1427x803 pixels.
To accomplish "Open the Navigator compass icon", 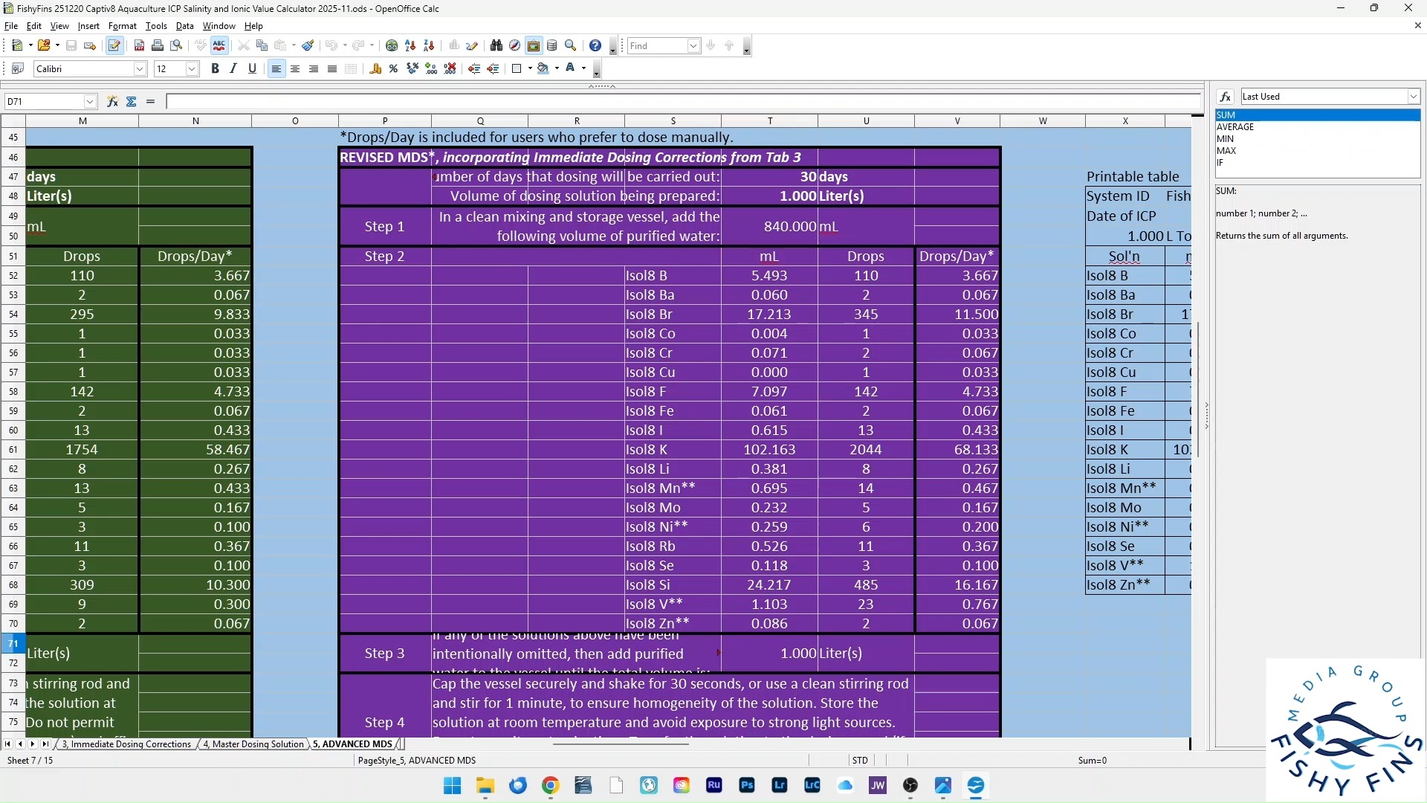I will click(x=514, y=45).
